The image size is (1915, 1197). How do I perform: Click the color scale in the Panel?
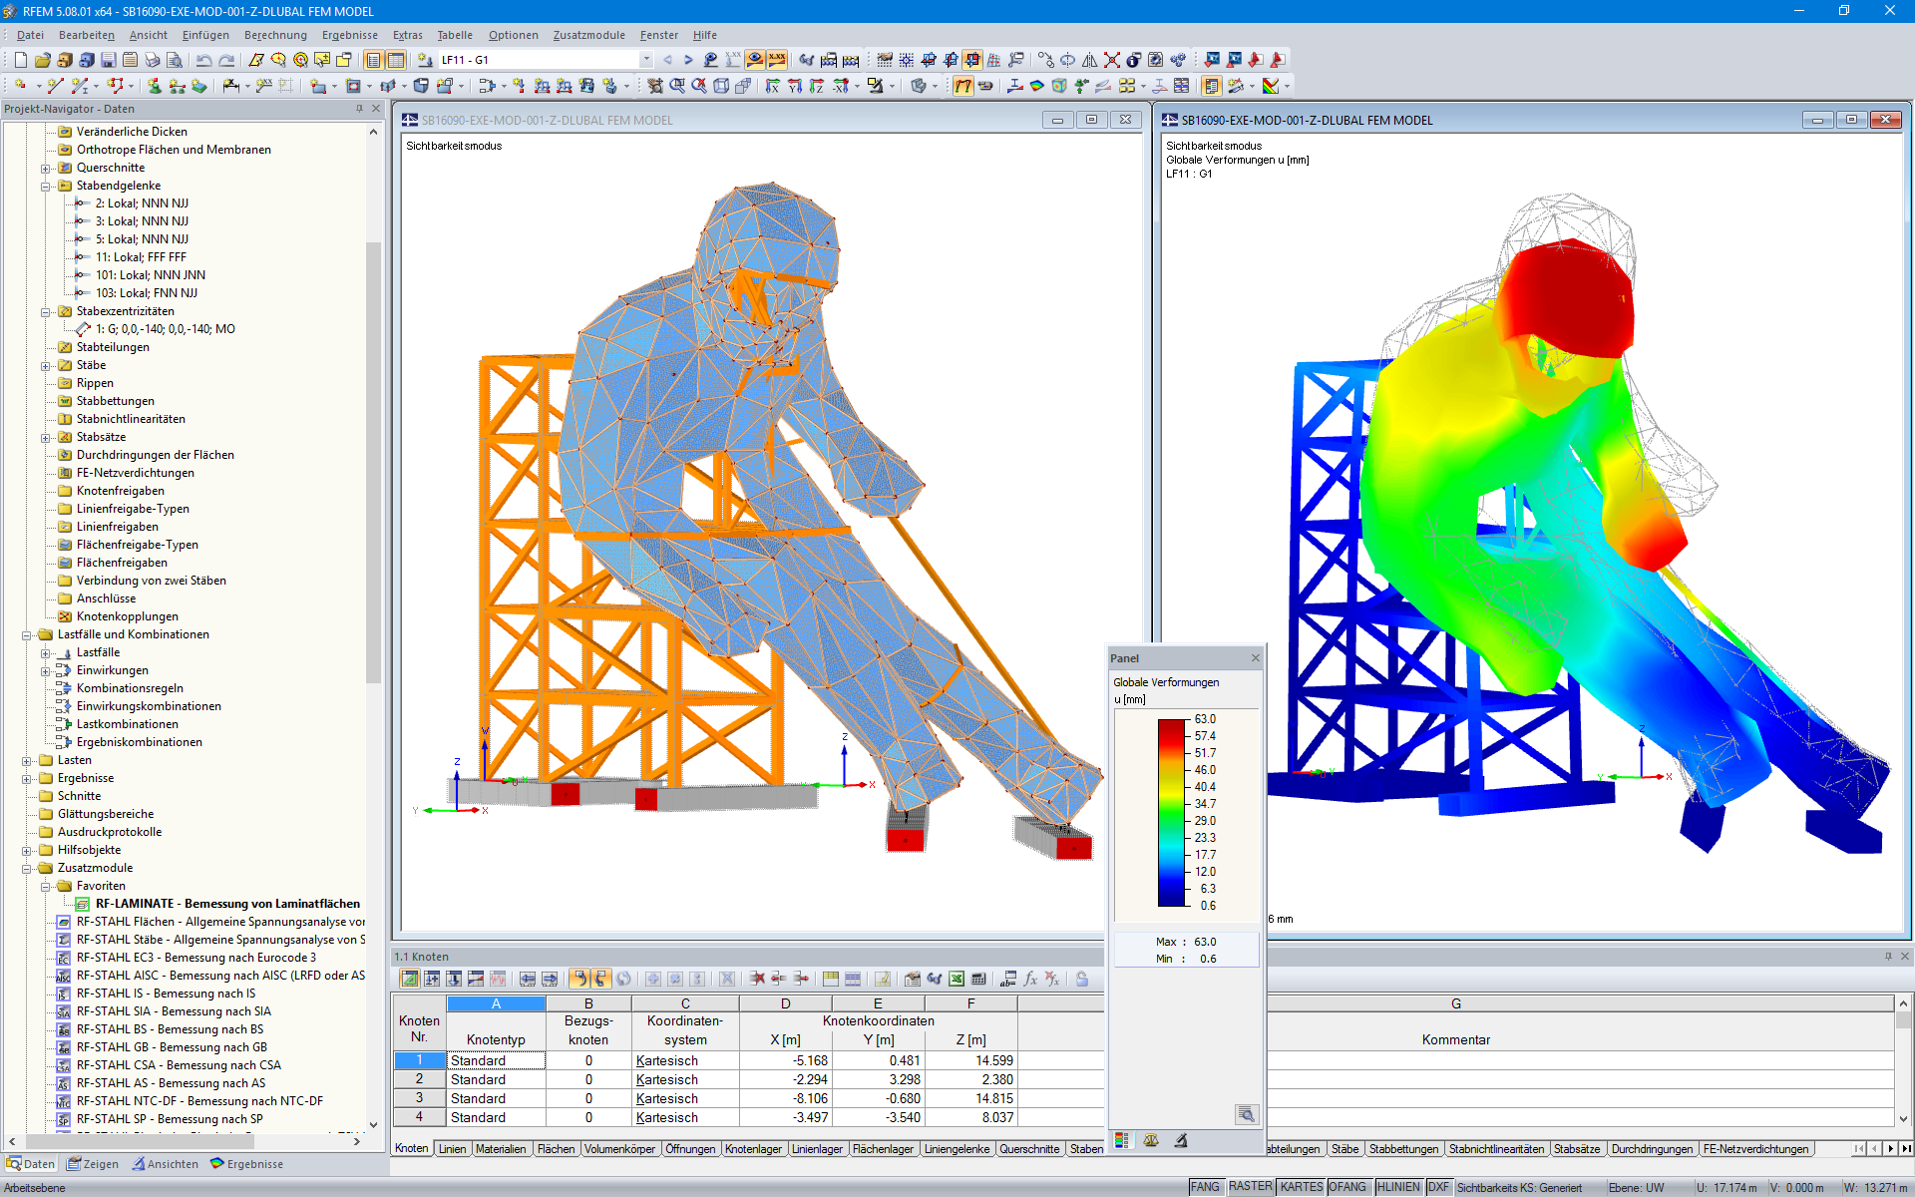pos(1172,813)
